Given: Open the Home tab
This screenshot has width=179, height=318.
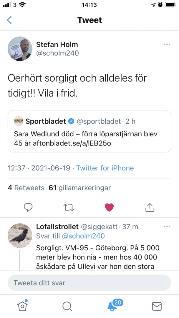Looking at the screenshot, I should (x=22, y=306).
